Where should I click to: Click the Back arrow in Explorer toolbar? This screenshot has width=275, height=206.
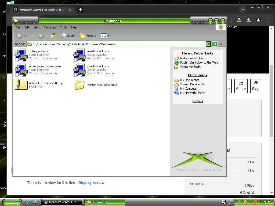pos(19,36)
